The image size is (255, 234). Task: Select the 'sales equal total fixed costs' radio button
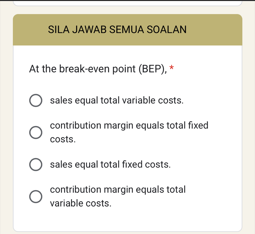[x=35, y=165]
